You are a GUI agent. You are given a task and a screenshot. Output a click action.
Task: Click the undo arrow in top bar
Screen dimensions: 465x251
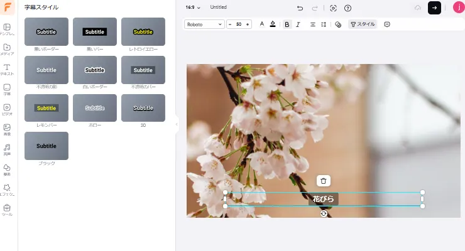(300, 8)
